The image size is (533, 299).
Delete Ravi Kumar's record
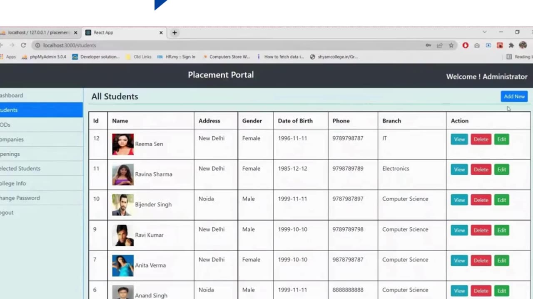coord(481,230)
